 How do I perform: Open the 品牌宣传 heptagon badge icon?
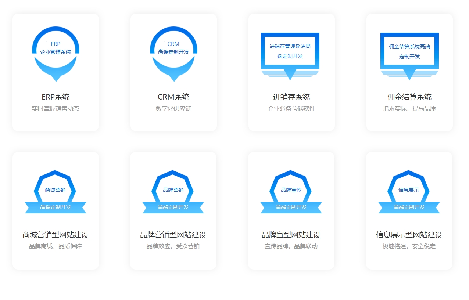(x=291, y=192)
